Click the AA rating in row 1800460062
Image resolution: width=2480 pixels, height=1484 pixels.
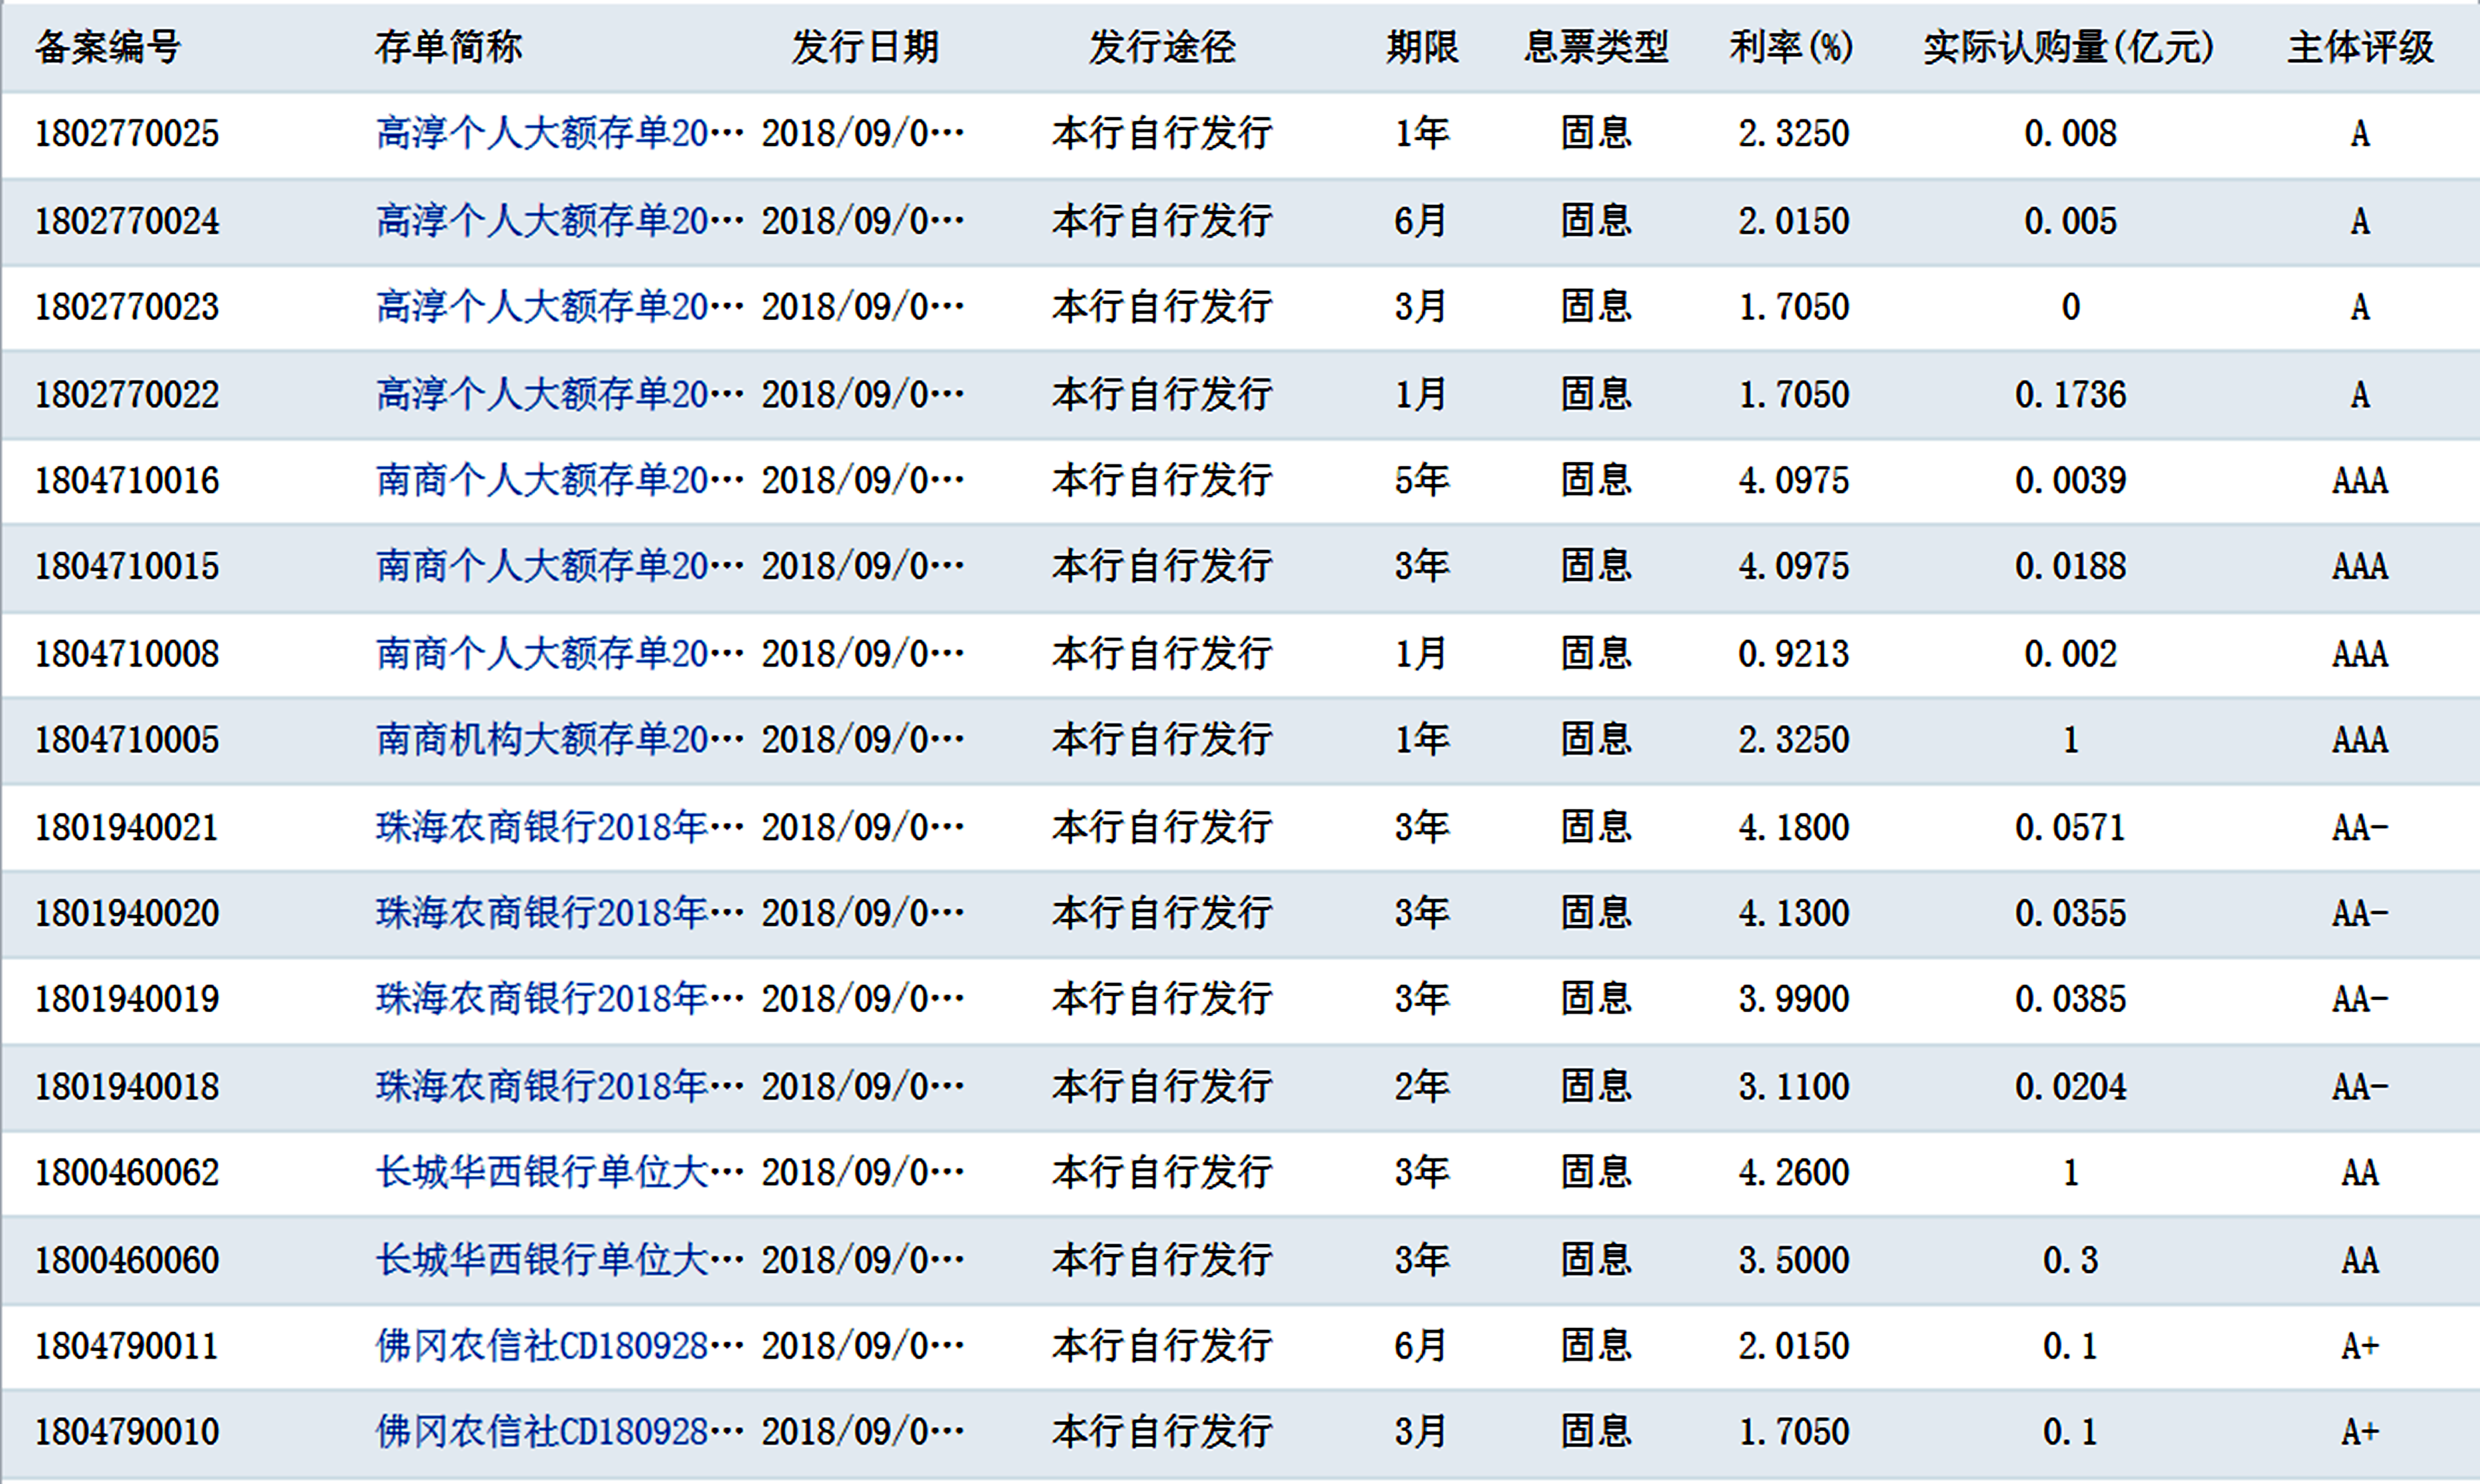coord(2360,1172)
